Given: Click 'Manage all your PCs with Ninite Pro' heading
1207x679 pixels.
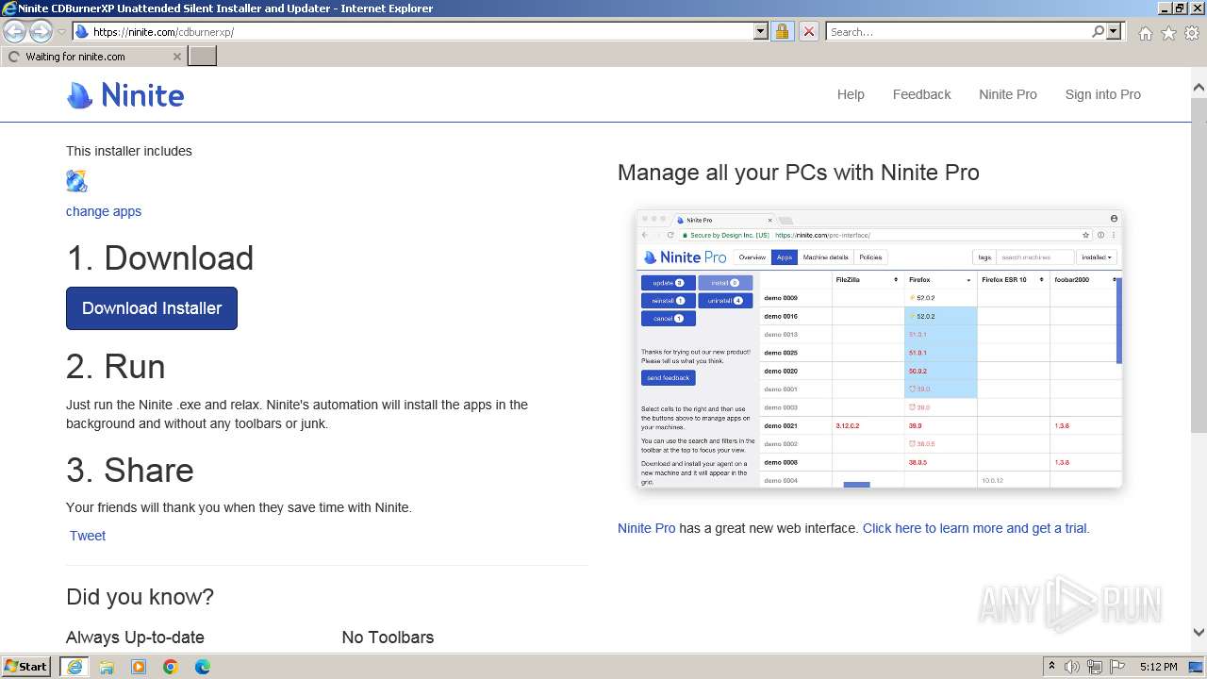Looking at the screenshot, I should (799, 173).
